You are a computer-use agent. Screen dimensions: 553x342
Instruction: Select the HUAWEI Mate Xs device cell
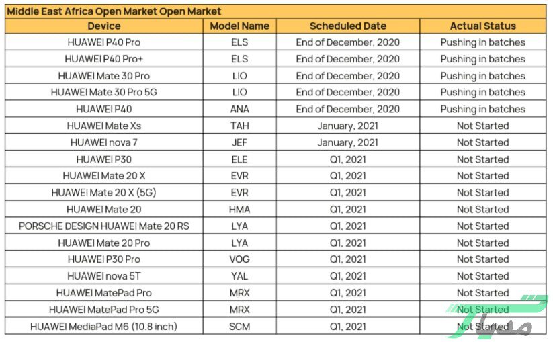point(104,126)
